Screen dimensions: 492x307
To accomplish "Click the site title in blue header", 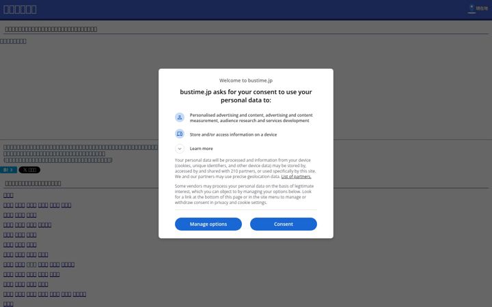I will pos(20,10).
